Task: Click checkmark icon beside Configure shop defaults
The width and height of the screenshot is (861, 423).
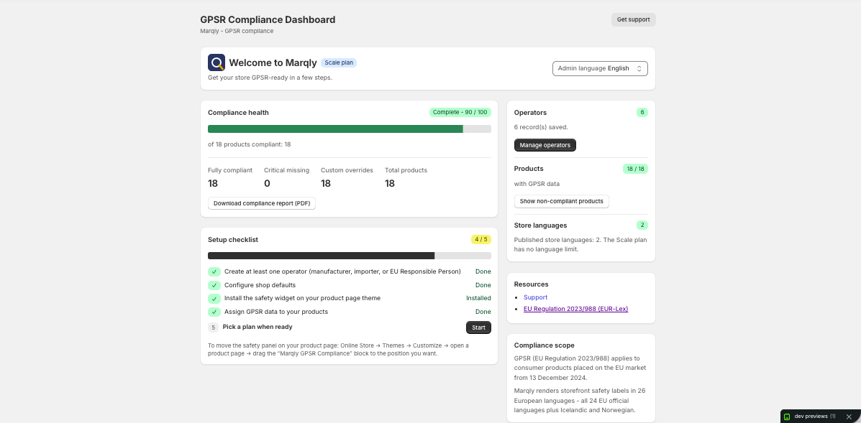Action: pyautogui.click(x=214, y=285)
